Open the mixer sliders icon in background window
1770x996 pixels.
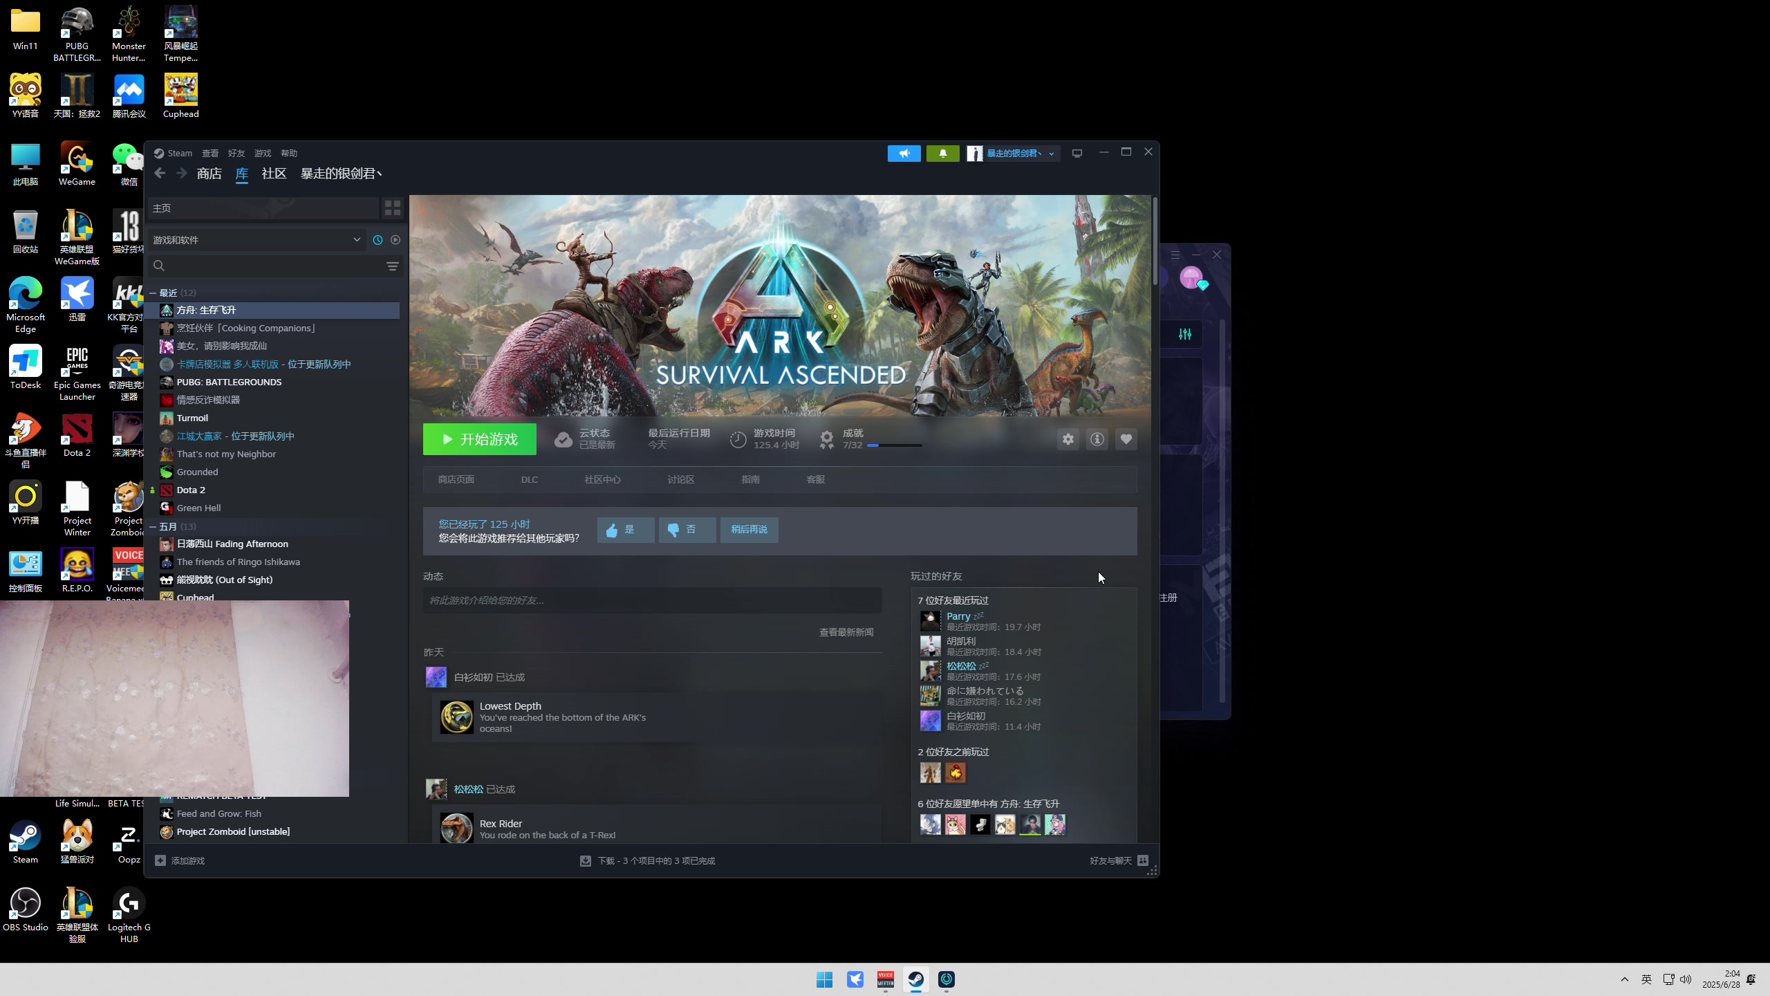point(1185,334)
